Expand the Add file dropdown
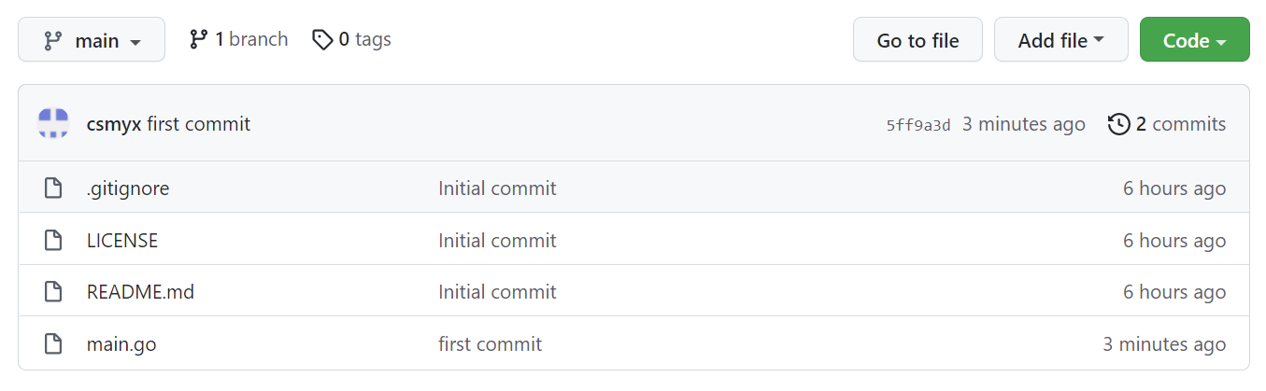 tap(1060, 40)
